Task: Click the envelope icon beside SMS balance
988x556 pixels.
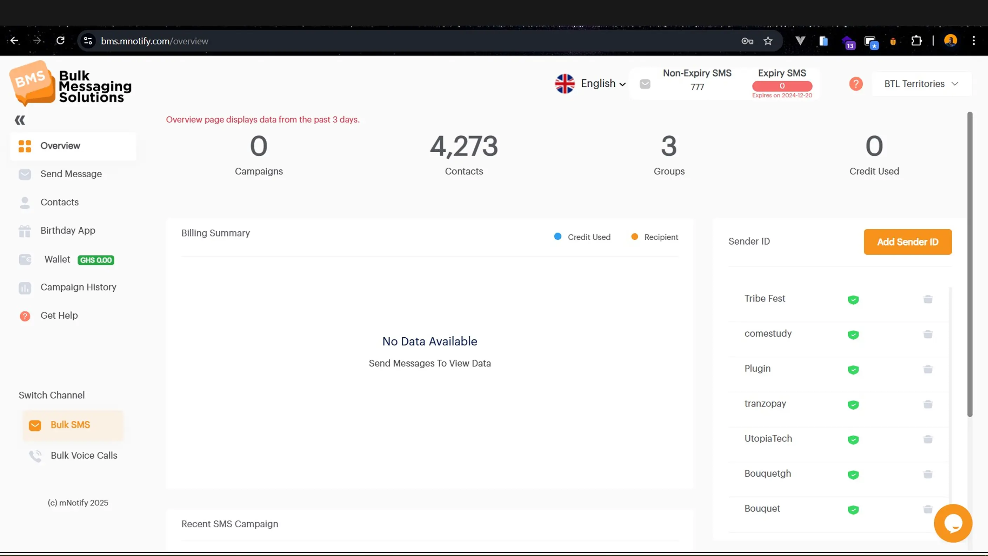Action: pyautogui.click(x=645, y=84)
